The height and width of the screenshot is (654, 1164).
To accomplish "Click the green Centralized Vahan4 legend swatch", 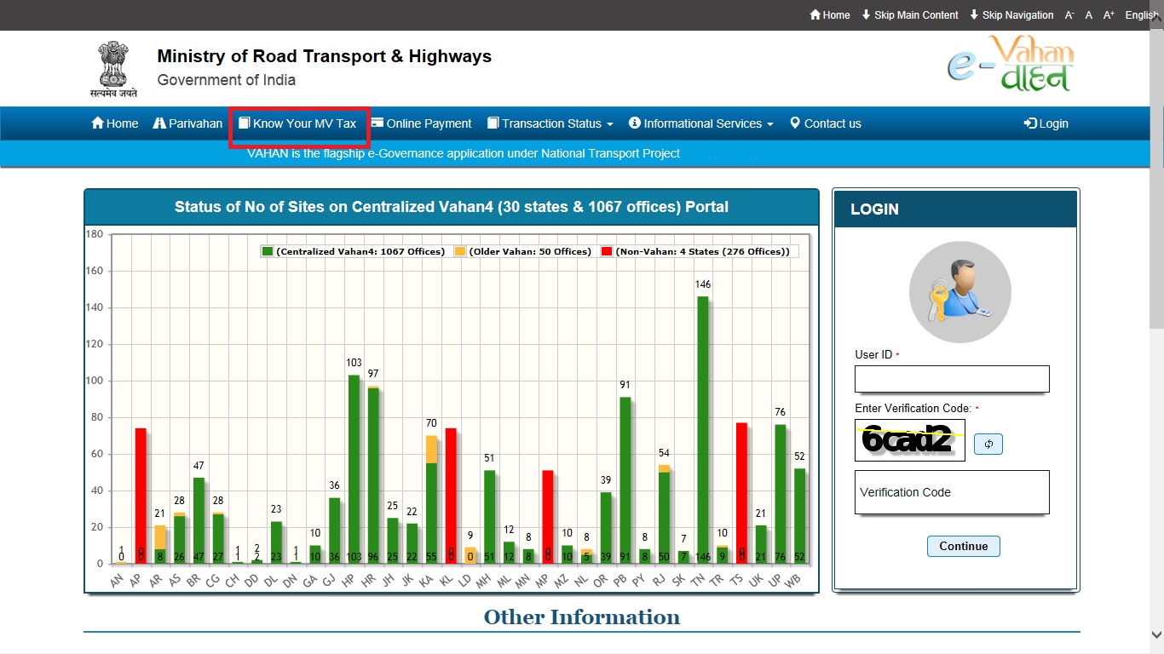I will [268, 251].
